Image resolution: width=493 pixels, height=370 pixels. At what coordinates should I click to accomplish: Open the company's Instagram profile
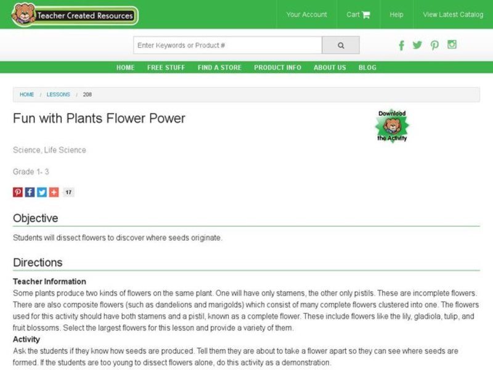coord(452,46)
